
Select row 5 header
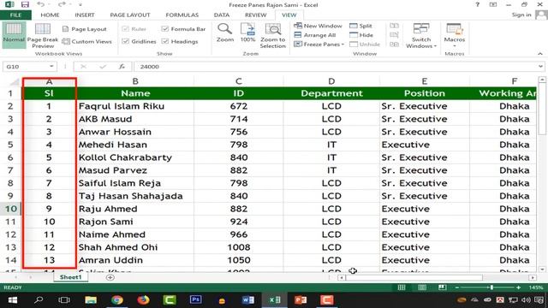click(x=10, y=145)
